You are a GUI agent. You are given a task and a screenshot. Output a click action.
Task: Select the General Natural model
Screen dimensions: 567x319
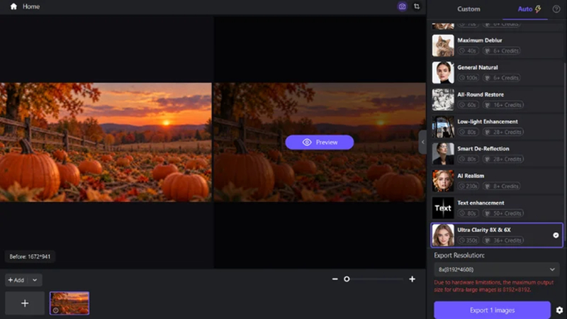click(x=497, y=73)
